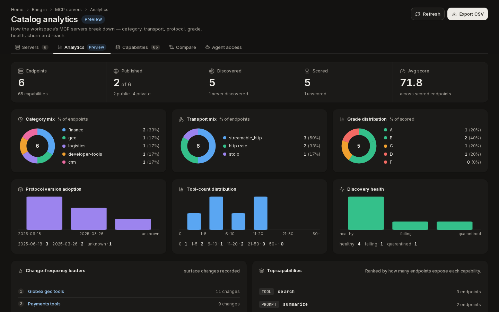Screen dimensions: 499x312
Task: Open the Compare tab
Action: [183, 47]
